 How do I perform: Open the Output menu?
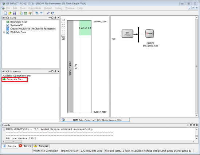coord(48,8)
